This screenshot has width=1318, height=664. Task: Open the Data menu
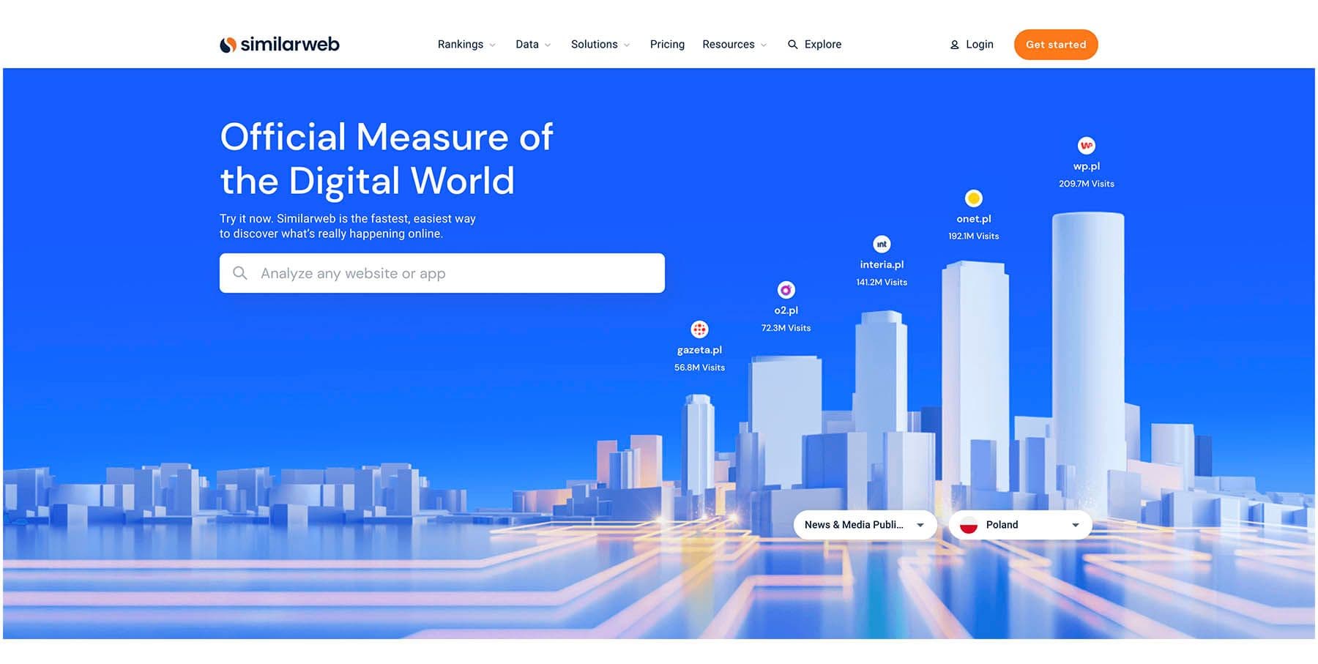[533, 45]
